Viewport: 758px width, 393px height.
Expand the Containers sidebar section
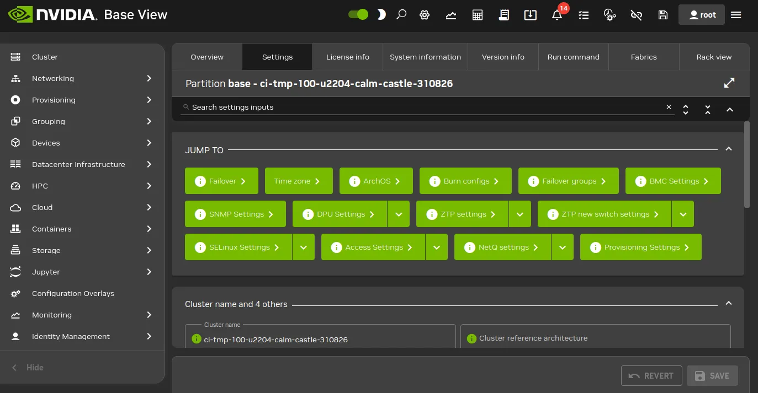(x=82, y=229)
